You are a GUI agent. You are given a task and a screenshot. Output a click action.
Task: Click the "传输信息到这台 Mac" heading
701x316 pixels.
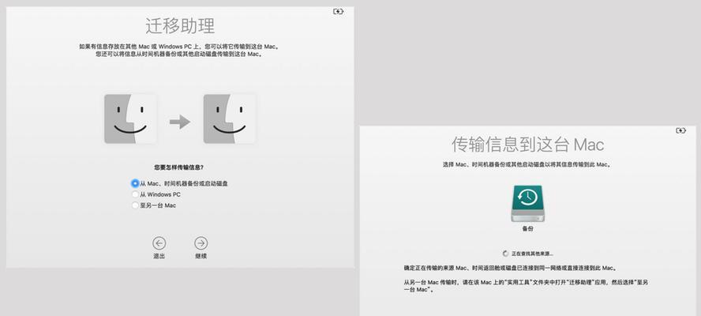pyautogui.click(x=527, y=145)
